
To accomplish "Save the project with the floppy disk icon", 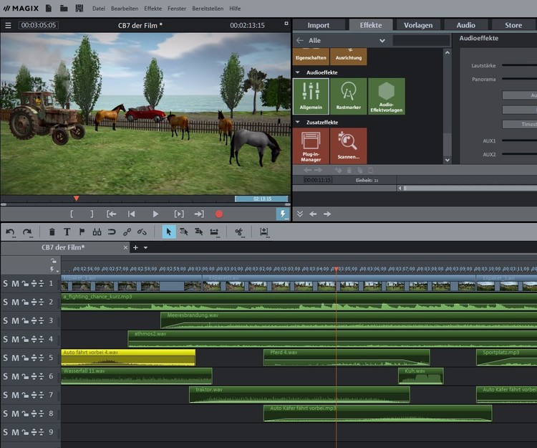I will click(79, 8).
